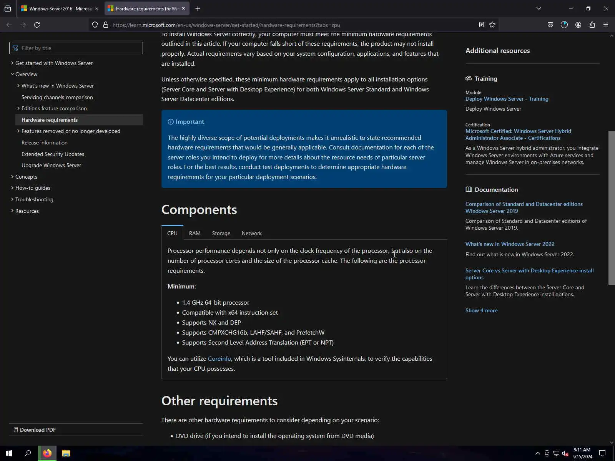This screenshot has width=615, height=461.
Task: Click the Filter by title box
Action: tap(76, 48)
